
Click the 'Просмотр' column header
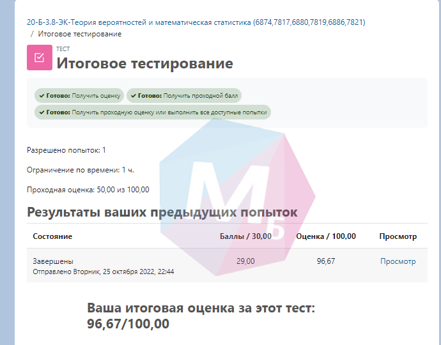398,236
